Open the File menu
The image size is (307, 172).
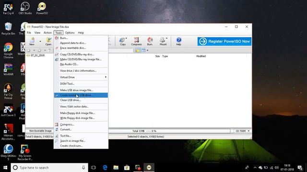[29, 33]
